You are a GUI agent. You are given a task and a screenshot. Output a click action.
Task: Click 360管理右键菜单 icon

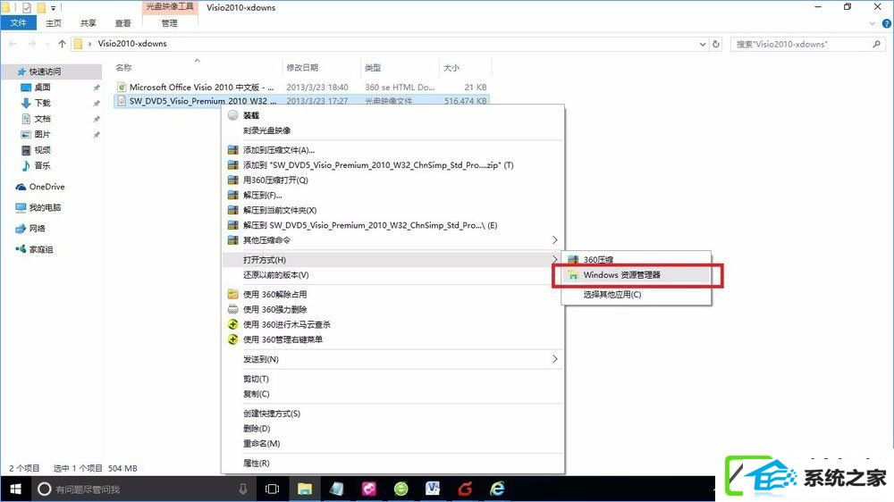tap(232, 339)
